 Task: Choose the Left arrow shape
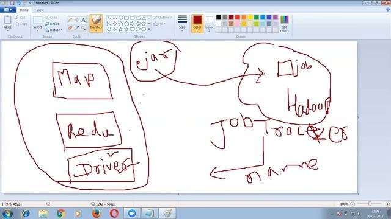[x=138, y=24]
